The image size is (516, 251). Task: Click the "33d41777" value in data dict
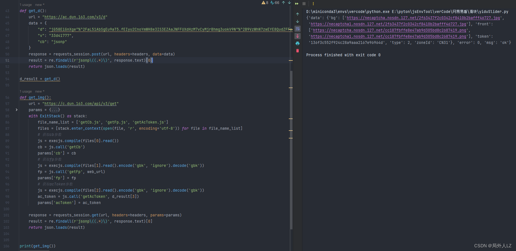point(60,35)
